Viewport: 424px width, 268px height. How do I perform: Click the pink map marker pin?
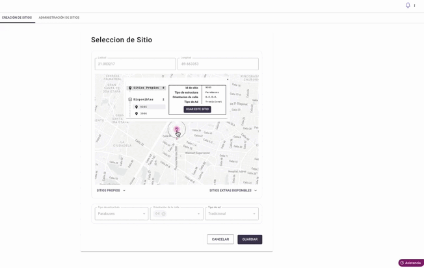(x=177, y=129)
